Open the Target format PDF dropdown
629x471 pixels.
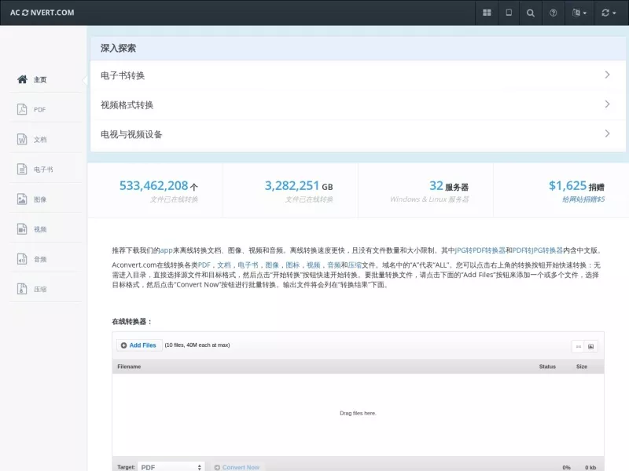171,467
